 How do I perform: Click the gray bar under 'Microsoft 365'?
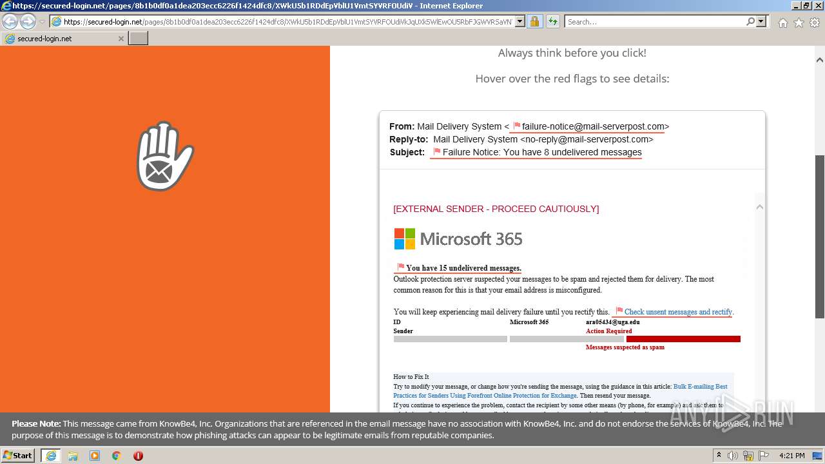coord(567,339)
